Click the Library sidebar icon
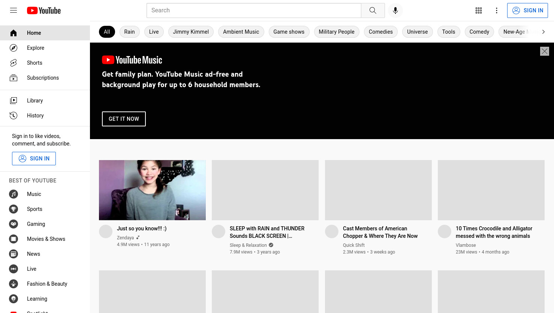554x313 pixels. tap(13, 101)
